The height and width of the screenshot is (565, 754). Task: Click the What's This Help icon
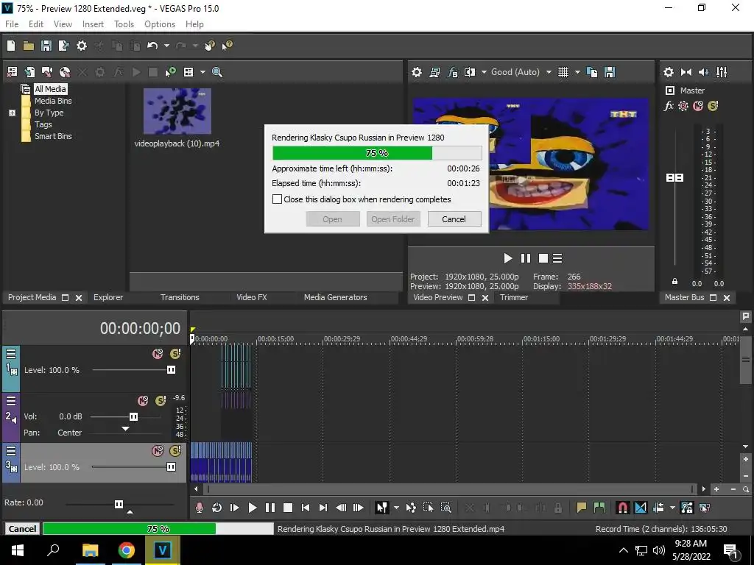tap(227, 46)
